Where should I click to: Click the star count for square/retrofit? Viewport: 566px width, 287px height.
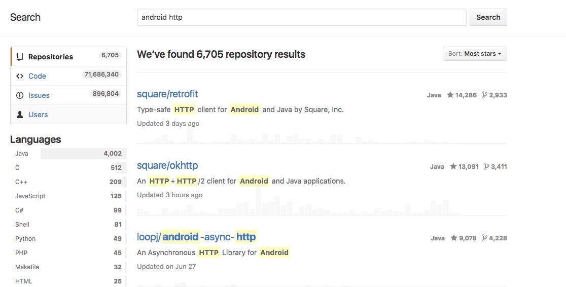[x=462, y=95]
